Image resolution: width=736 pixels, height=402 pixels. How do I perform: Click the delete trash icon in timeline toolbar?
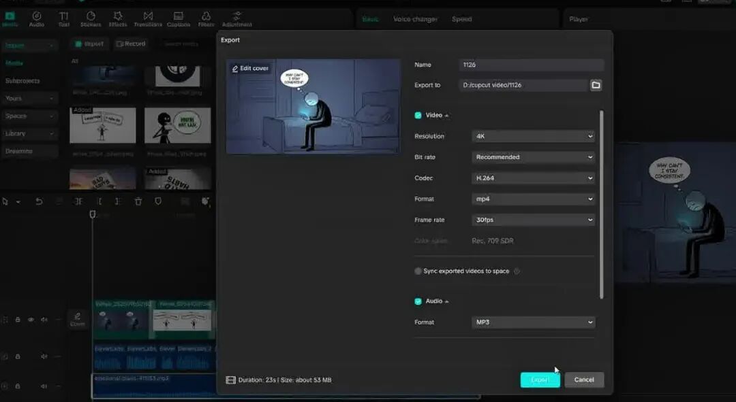click(x=138, y=201)
